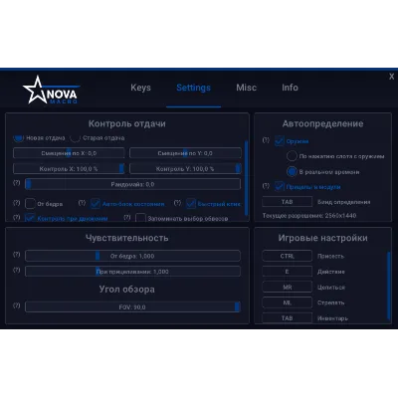
Task: Select В реальном времени radio option
Action: pyautogui.click(x=292, y=171)
